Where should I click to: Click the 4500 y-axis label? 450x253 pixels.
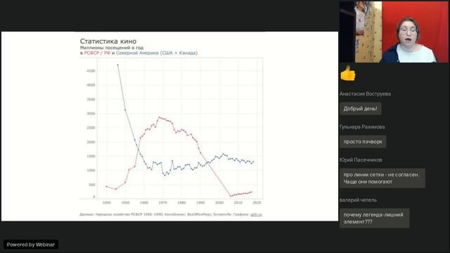coord(91,71)
